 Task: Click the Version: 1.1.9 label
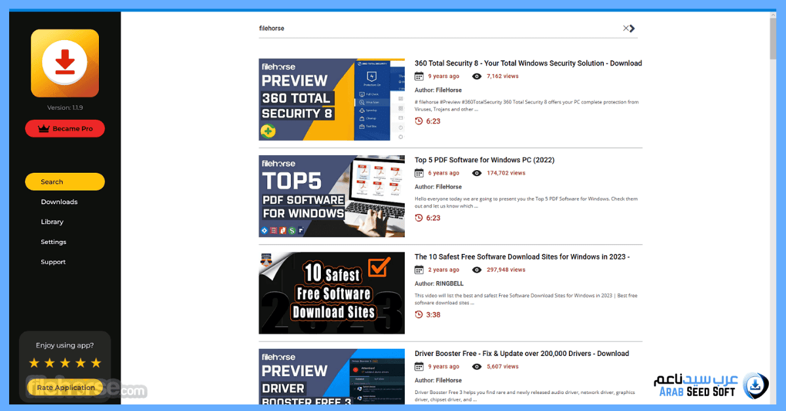pyautogui.click(x=65, y=108)
